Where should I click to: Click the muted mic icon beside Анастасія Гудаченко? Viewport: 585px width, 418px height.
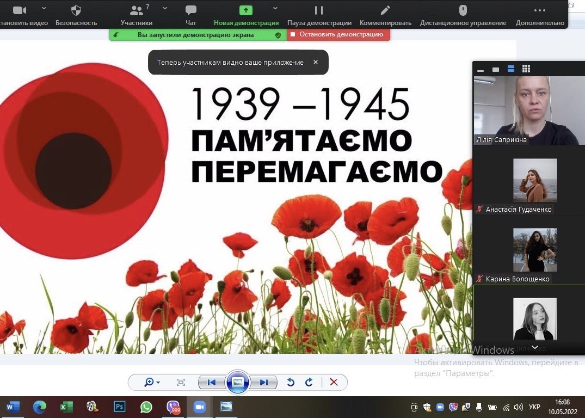tap(479, 210)
